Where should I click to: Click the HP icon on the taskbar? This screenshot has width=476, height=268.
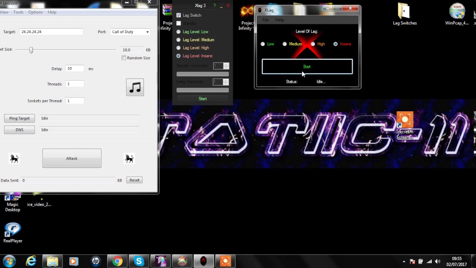96,261
